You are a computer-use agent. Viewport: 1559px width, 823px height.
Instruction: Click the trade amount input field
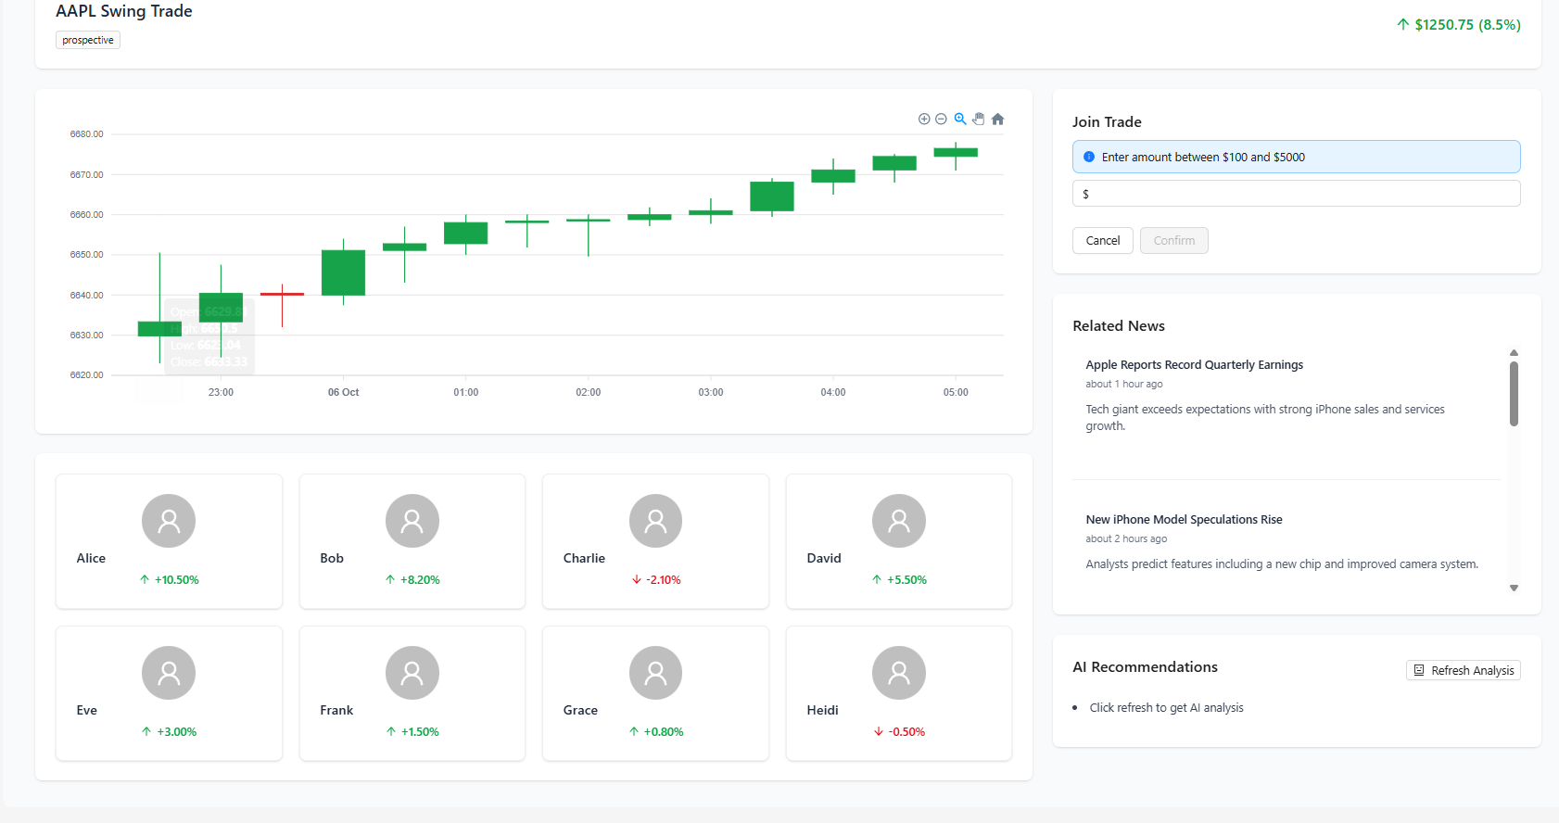[1297, 194]
